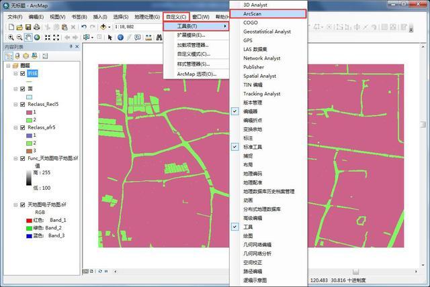Image resolution: width=430 pixels, height=287 pixels.
Task: Select the Select Elements arrow tool
Action: [110, 38]
